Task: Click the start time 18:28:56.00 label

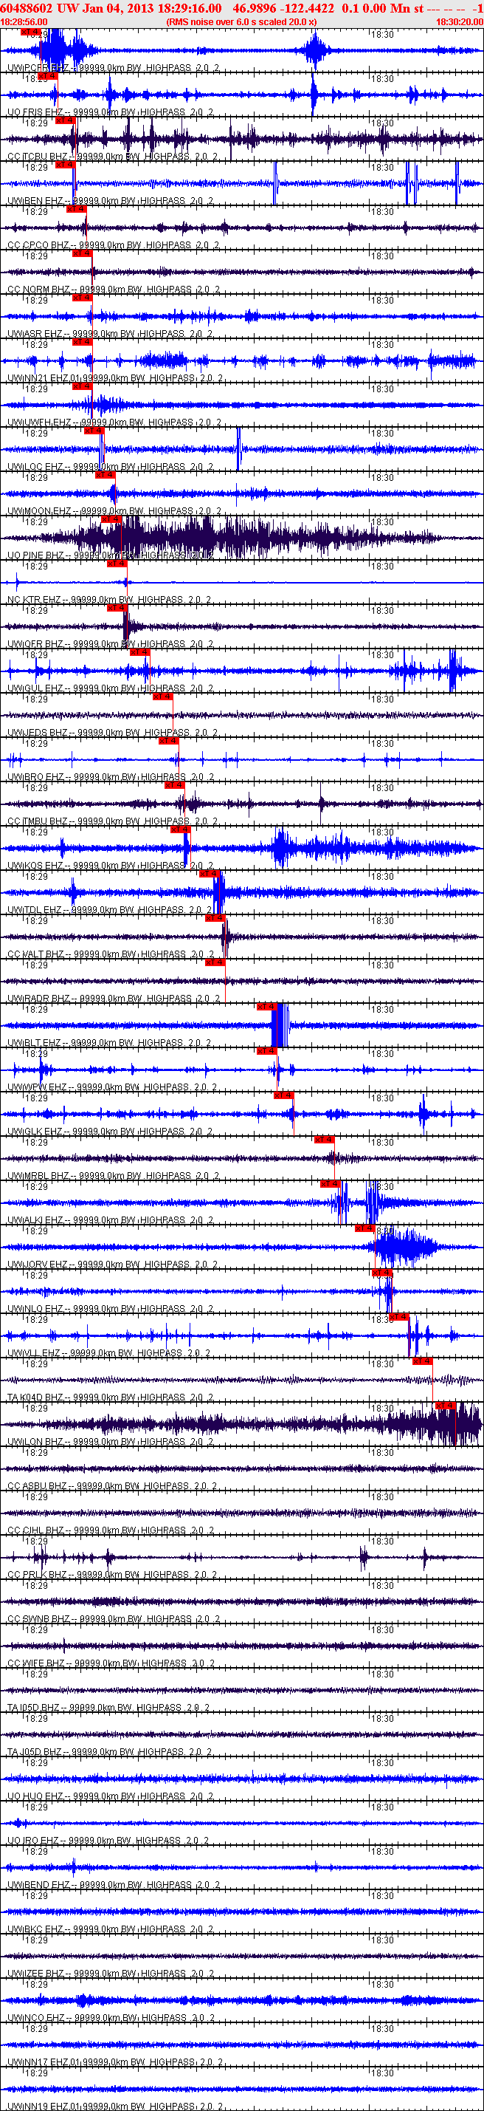Action: tap(24, 21)
